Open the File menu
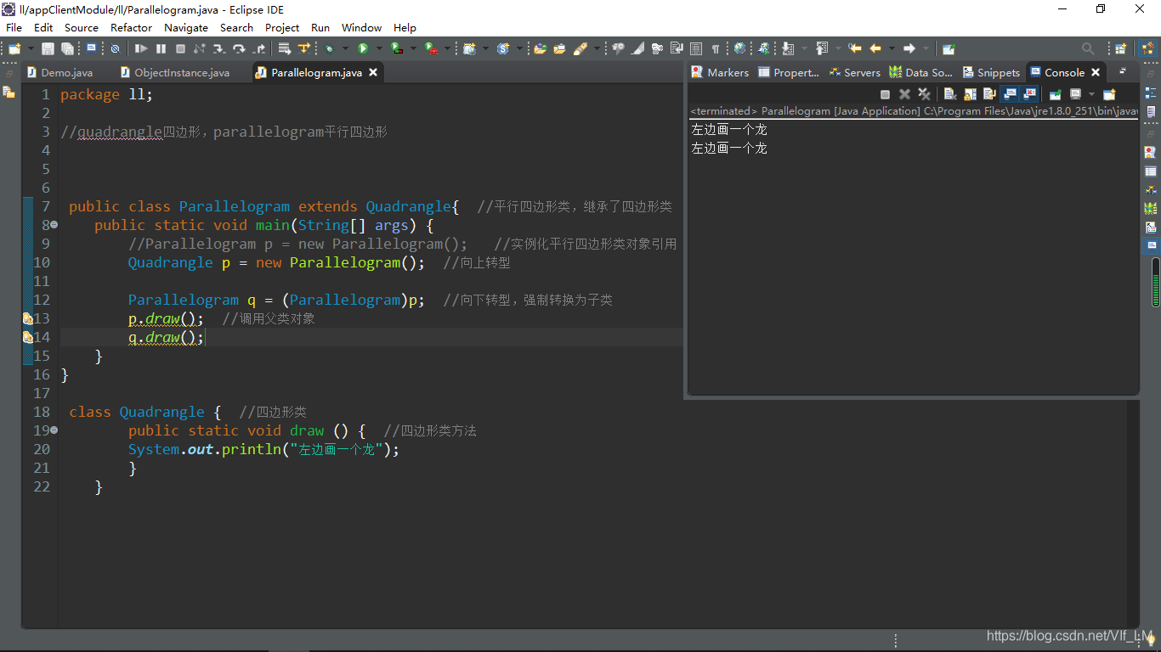 coord(14,27)
